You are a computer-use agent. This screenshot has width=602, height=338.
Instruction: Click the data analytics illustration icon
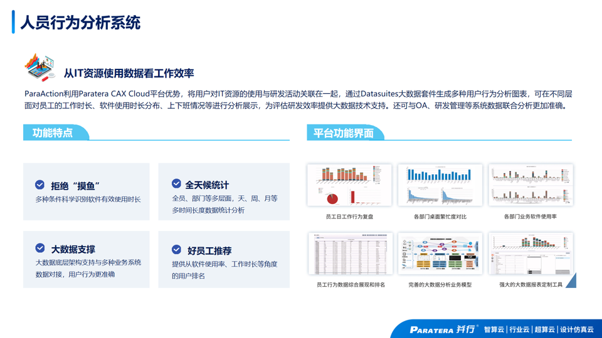click(x=40, y=68)
